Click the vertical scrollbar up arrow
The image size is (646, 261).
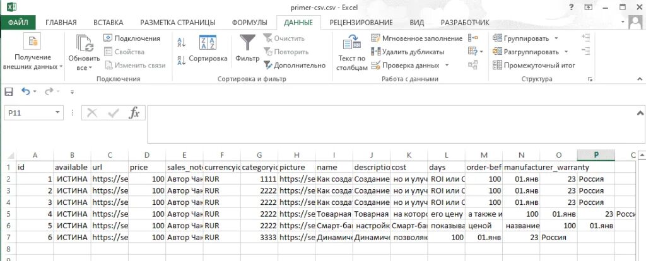[x=642, y=155]
